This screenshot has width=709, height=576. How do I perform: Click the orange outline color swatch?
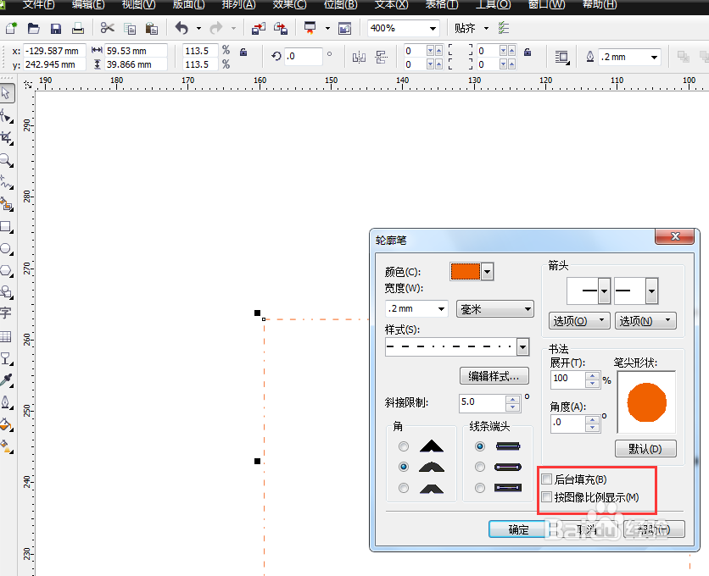(x=466, y=272)
